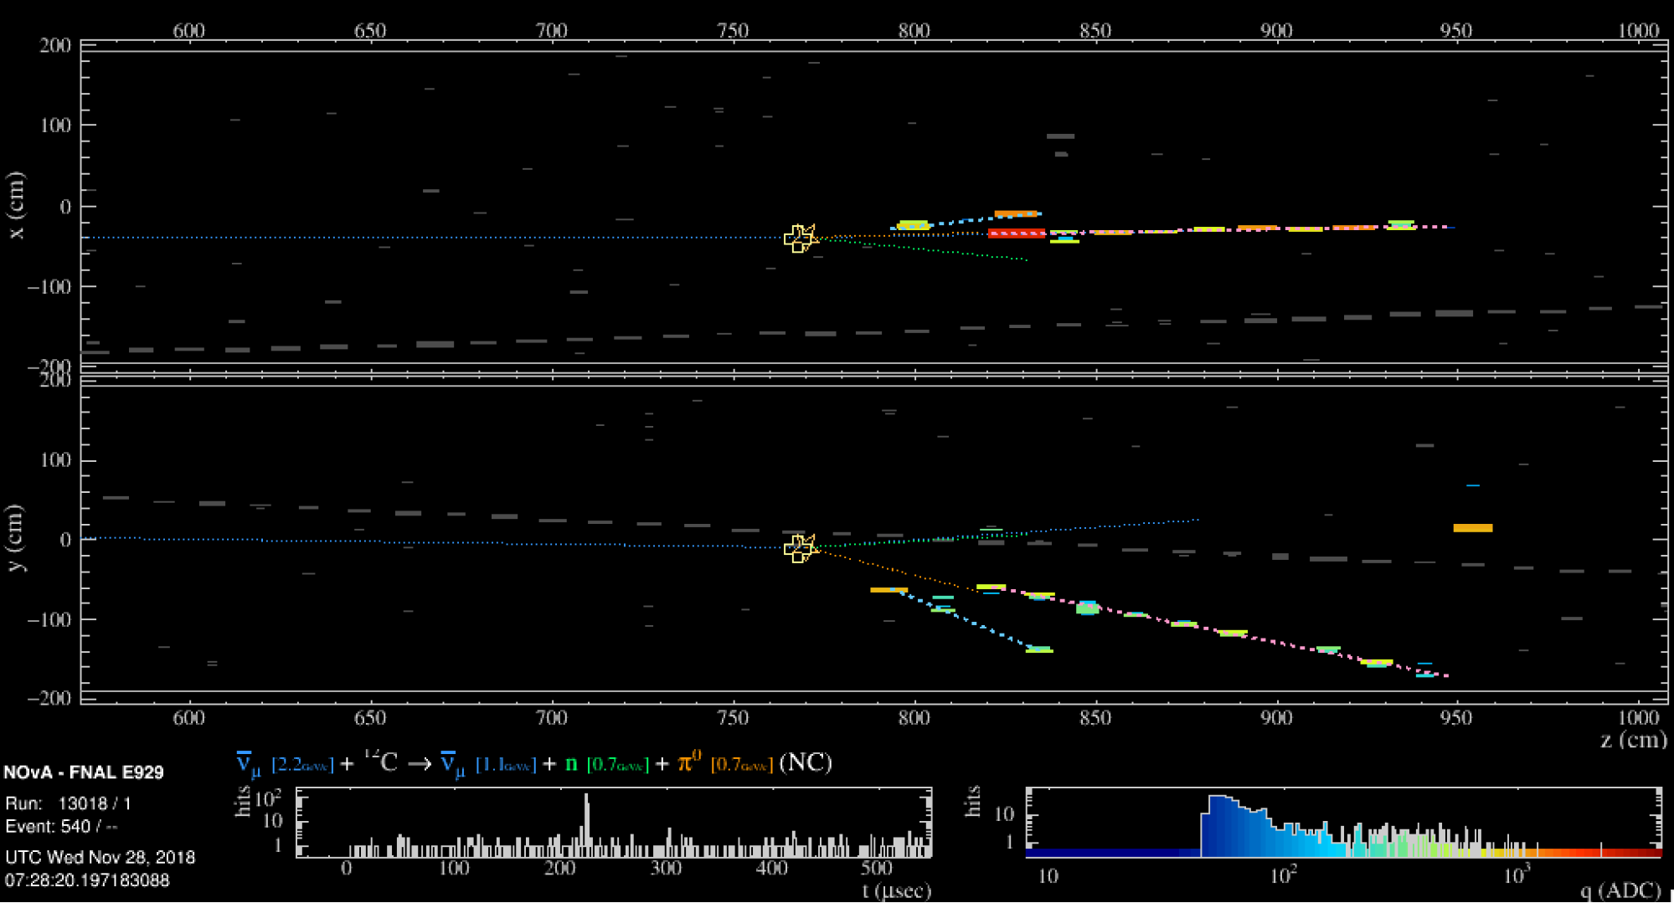Click the green-yellow hit near z=800 in x view

click(912, 225)
